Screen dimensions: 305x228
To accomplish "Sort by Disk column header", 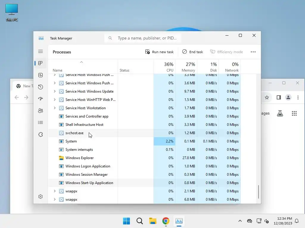I will pyautogui.click(x=208, y=67).
